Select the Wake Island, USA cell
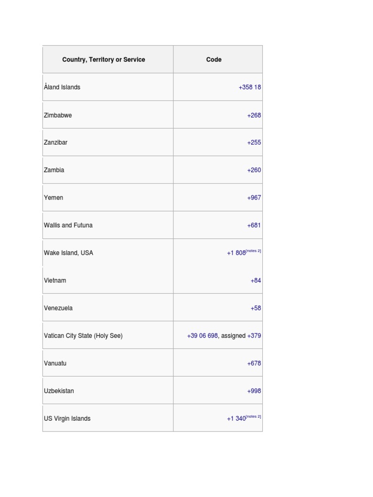Screen dimensions: 373x497 pos(68,253)
